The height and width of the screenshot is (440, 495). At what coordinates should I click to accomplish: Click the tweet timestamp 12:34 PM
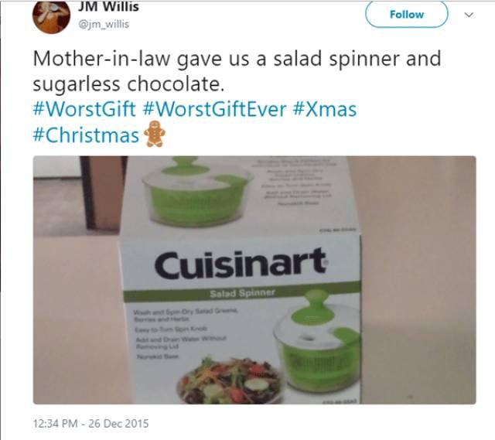point(55,423)
